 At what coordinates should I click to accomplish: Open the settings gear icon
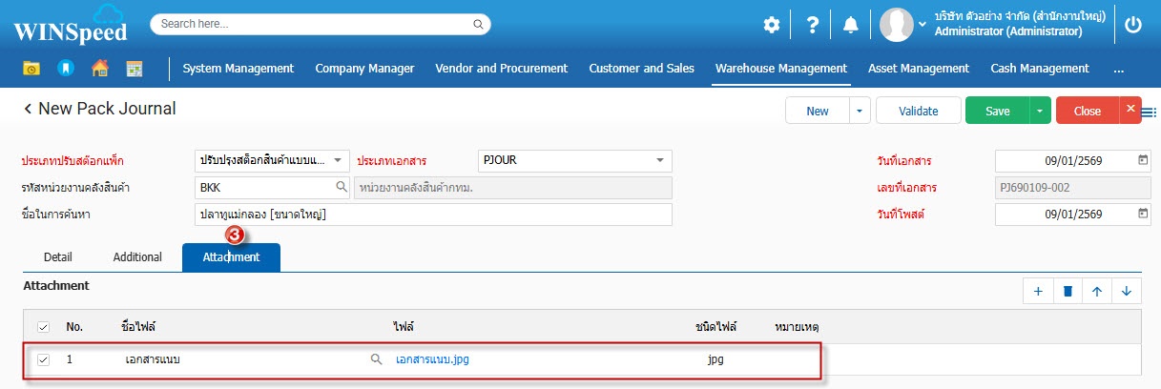click(771, 26)
